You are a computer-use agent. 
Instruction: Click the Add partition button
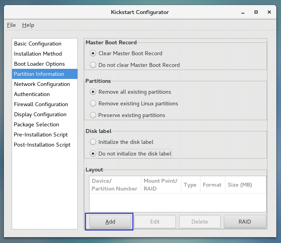[x=110, y=222]
